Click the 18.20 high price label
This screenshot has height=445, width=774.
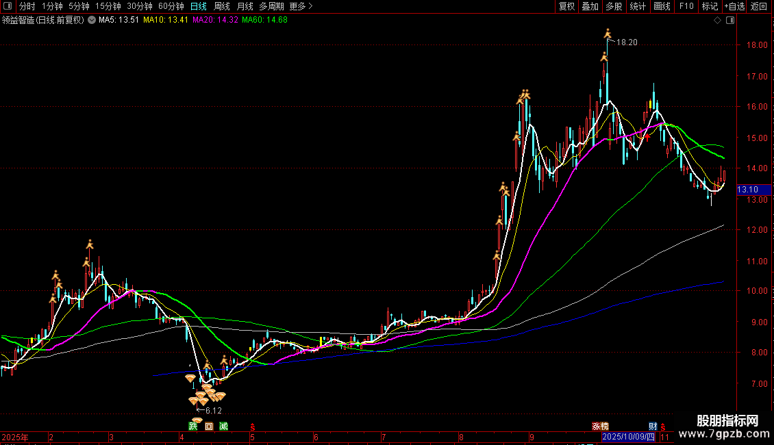pyautogui.click(x=627, y=42)
